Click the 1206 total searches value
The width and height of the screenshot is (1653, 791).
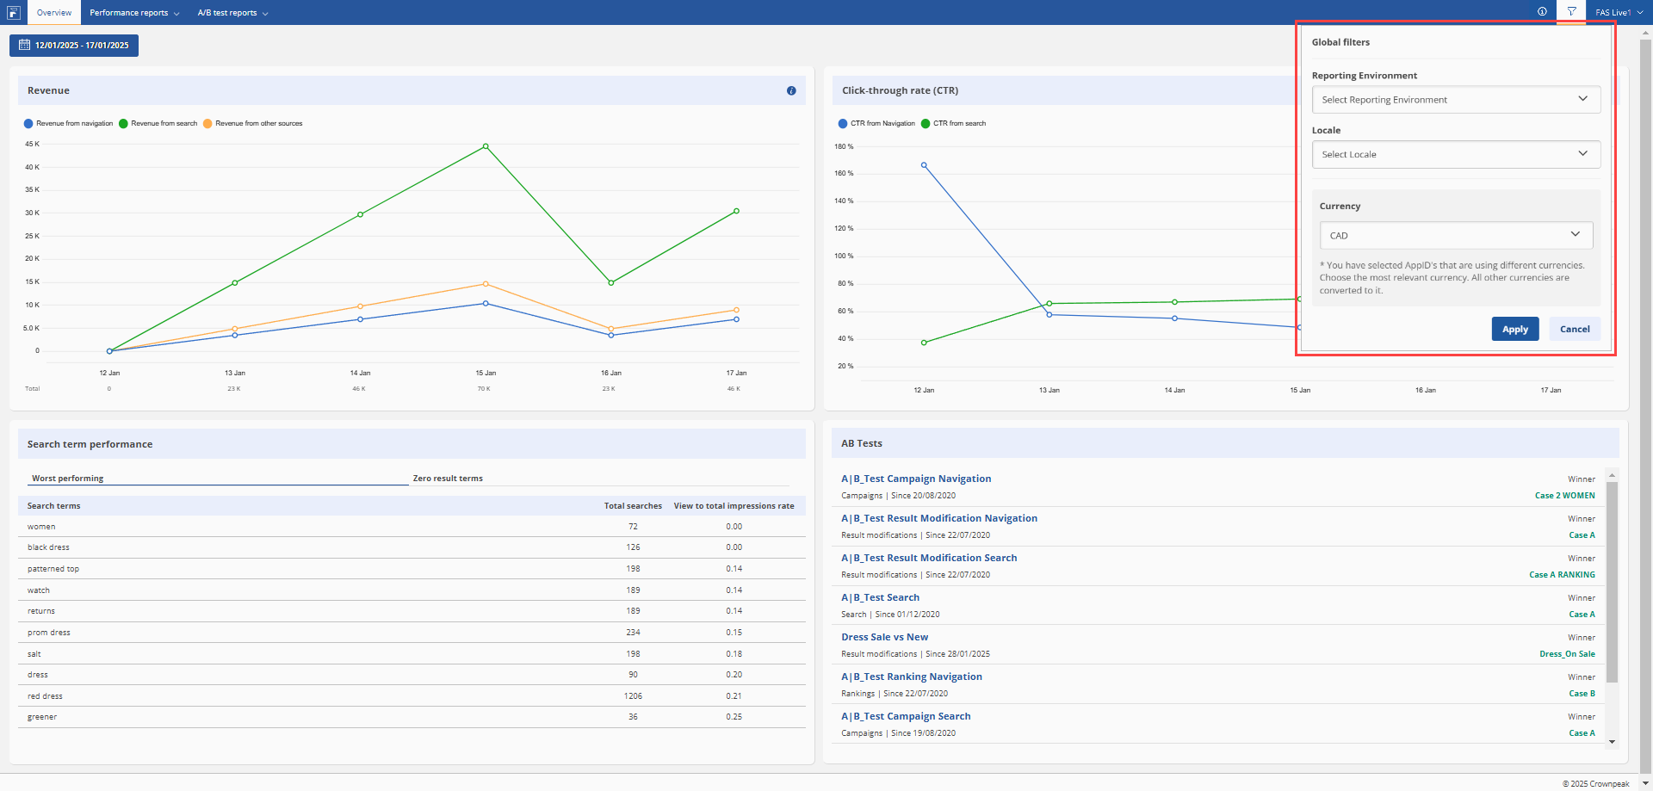[633, 696]
